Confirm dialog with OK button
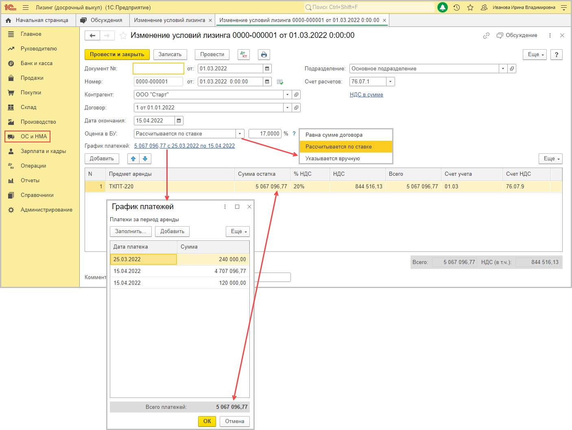The height and width of the screenshot is (430, 572). pos(207,421)
